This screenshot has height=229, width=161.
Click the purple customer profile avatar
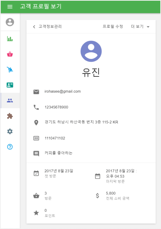[91, 51]
